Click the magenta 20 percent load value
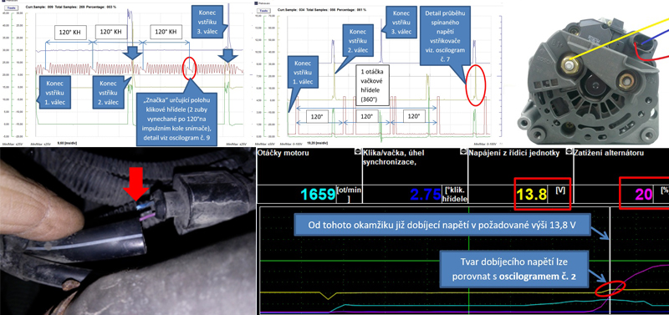Viewport: 669px width, 315px height. [644, 195]
